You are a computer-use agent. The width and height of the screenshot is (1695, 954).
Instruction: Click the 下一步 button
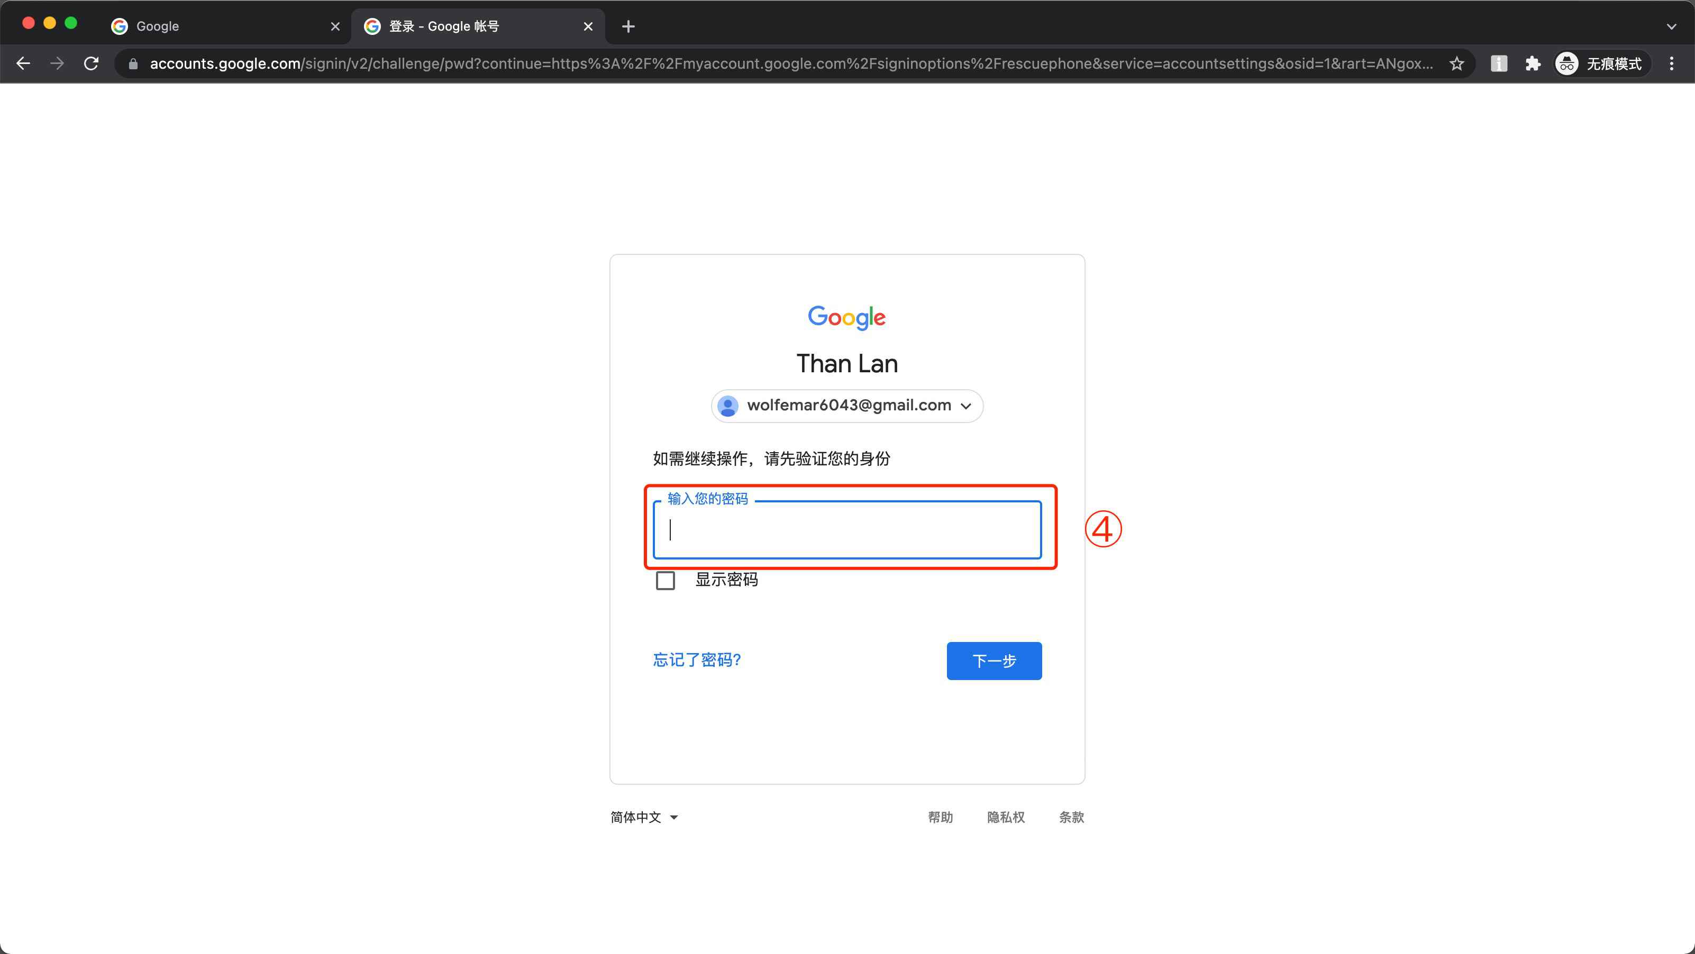click(994, 661)
